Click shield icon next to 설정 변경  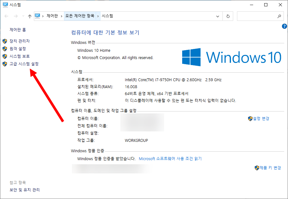pyautogui.click(x=250, y=119)
